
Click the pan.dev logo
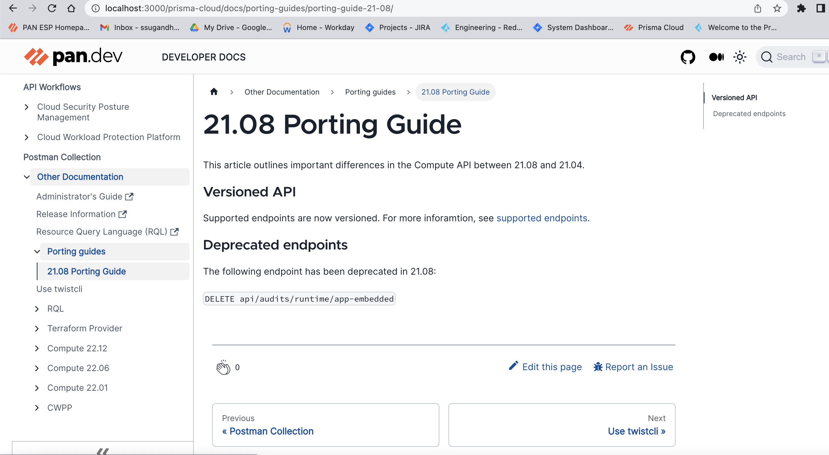(73, 57)
